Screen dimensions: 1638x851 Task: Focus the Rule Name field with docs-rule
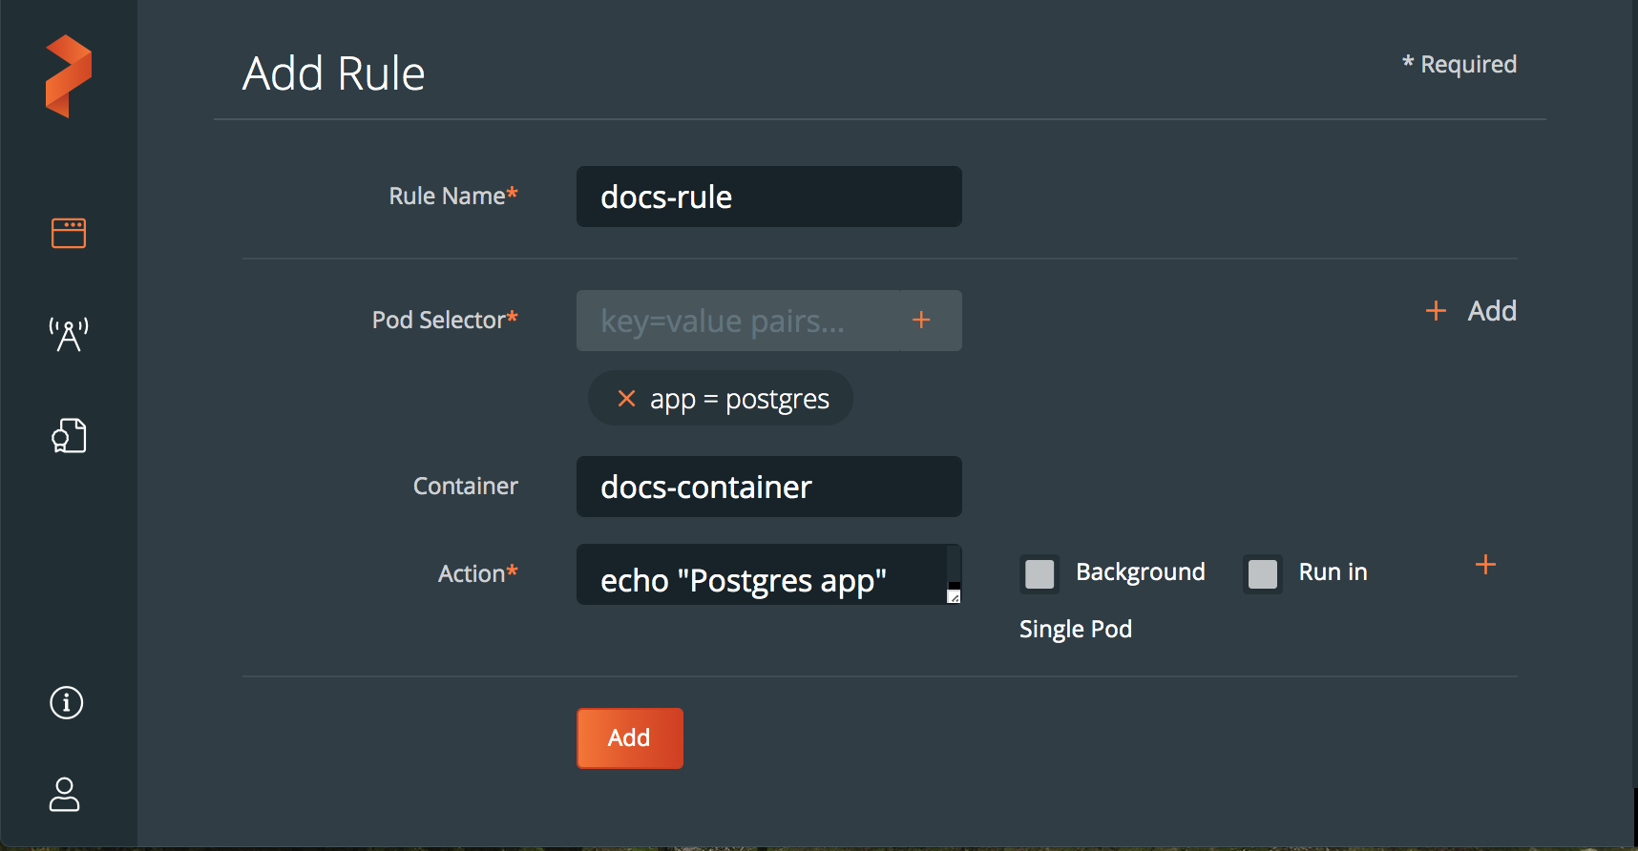coord(768,197)
